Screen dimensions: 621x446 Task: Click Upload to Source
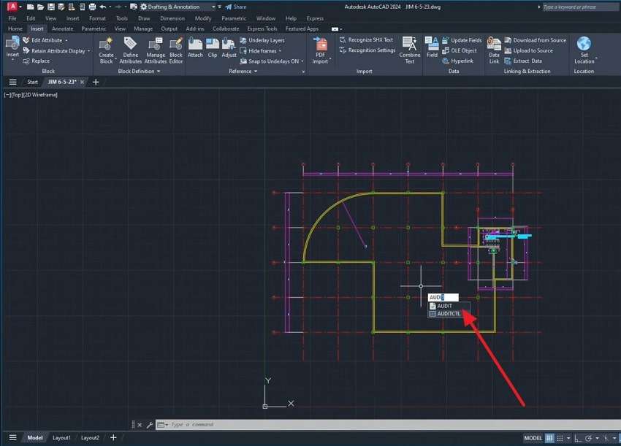pos(528,50)
